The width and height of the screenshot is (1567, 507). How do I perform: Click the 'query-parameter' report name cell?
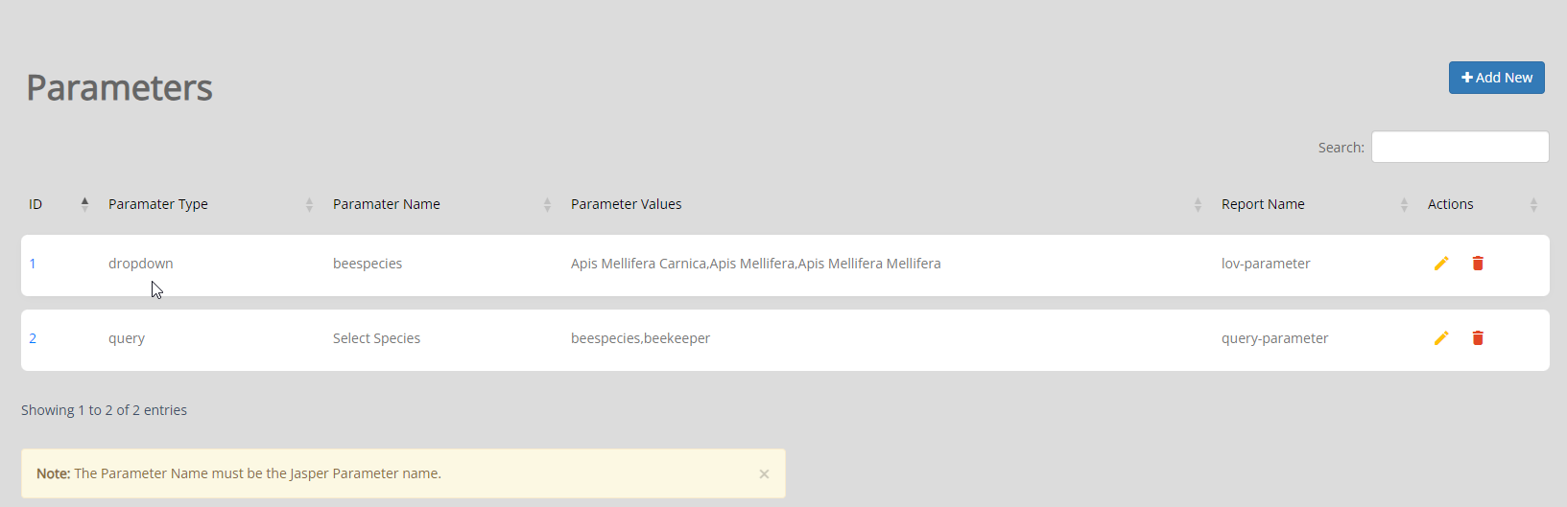click(1274, 338)
